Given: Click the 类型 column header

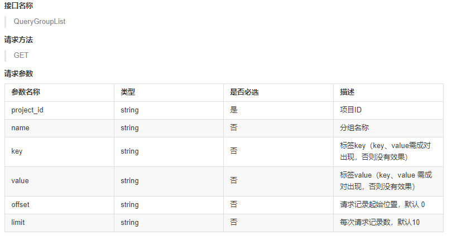Looking at the screenshot, I should (128, 92).
